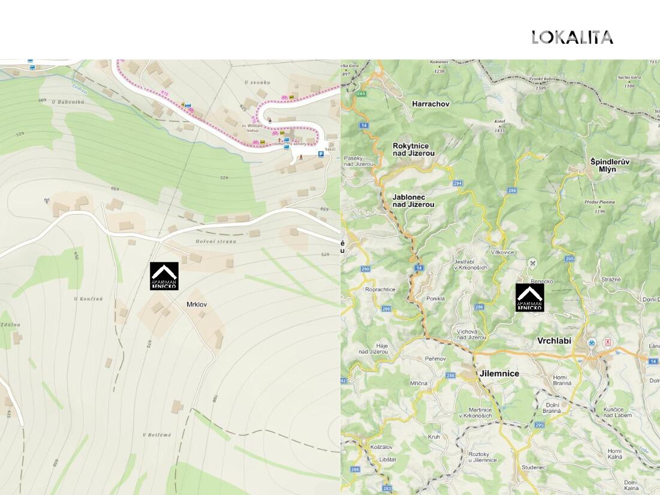Viewport: 660px width, 495px height.
Task: Click the Apartman Benecko logo near Mrklov
Action: pyautogui.click(x=164, y=276)
